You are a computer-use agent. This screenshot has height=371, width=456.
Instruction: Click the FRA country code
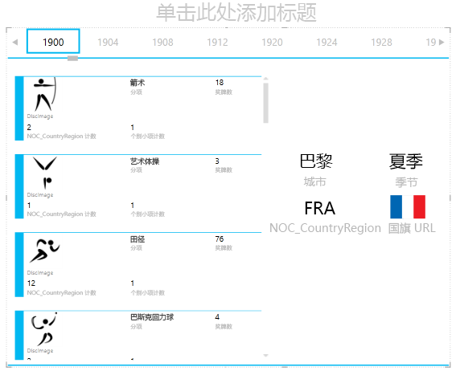point(320,208)
